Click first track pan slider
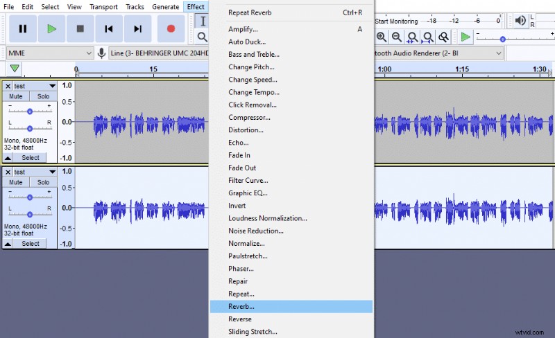The width and height of the screenshot is (555, 338). [x=30, y=128]
